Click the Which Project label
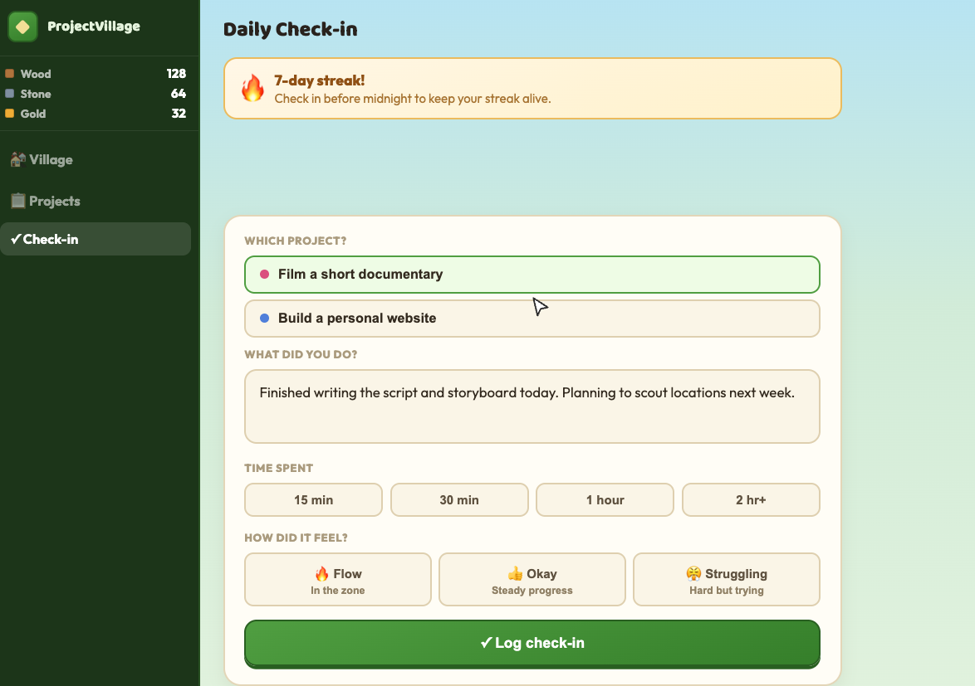 tap(296, 241)
